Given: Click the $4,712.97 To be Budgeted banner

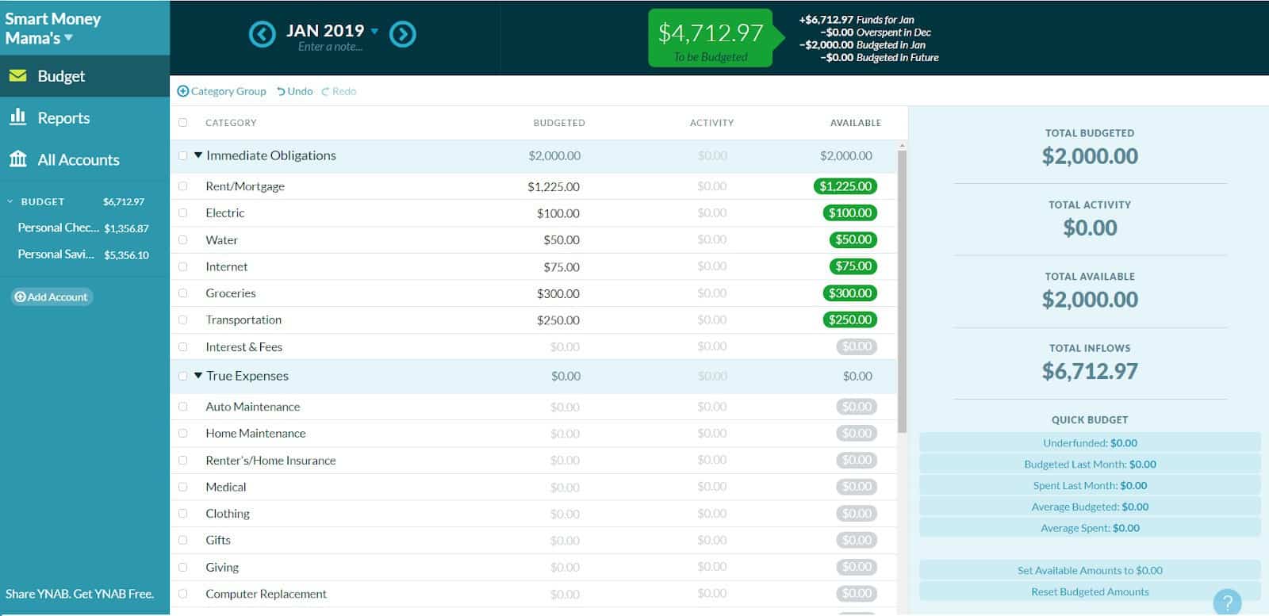Looking at the screenshot, I should (711, 38).
